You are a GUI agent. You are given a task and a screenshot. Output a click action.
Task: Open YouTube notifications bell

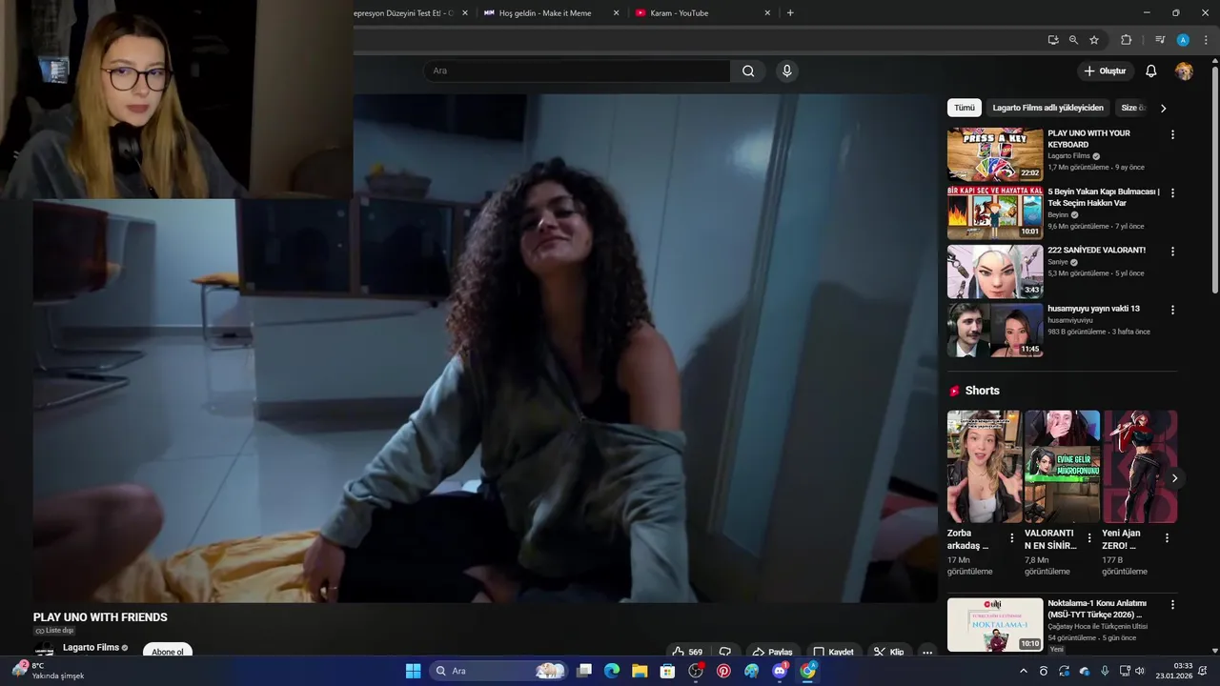tap(1150, 71)
